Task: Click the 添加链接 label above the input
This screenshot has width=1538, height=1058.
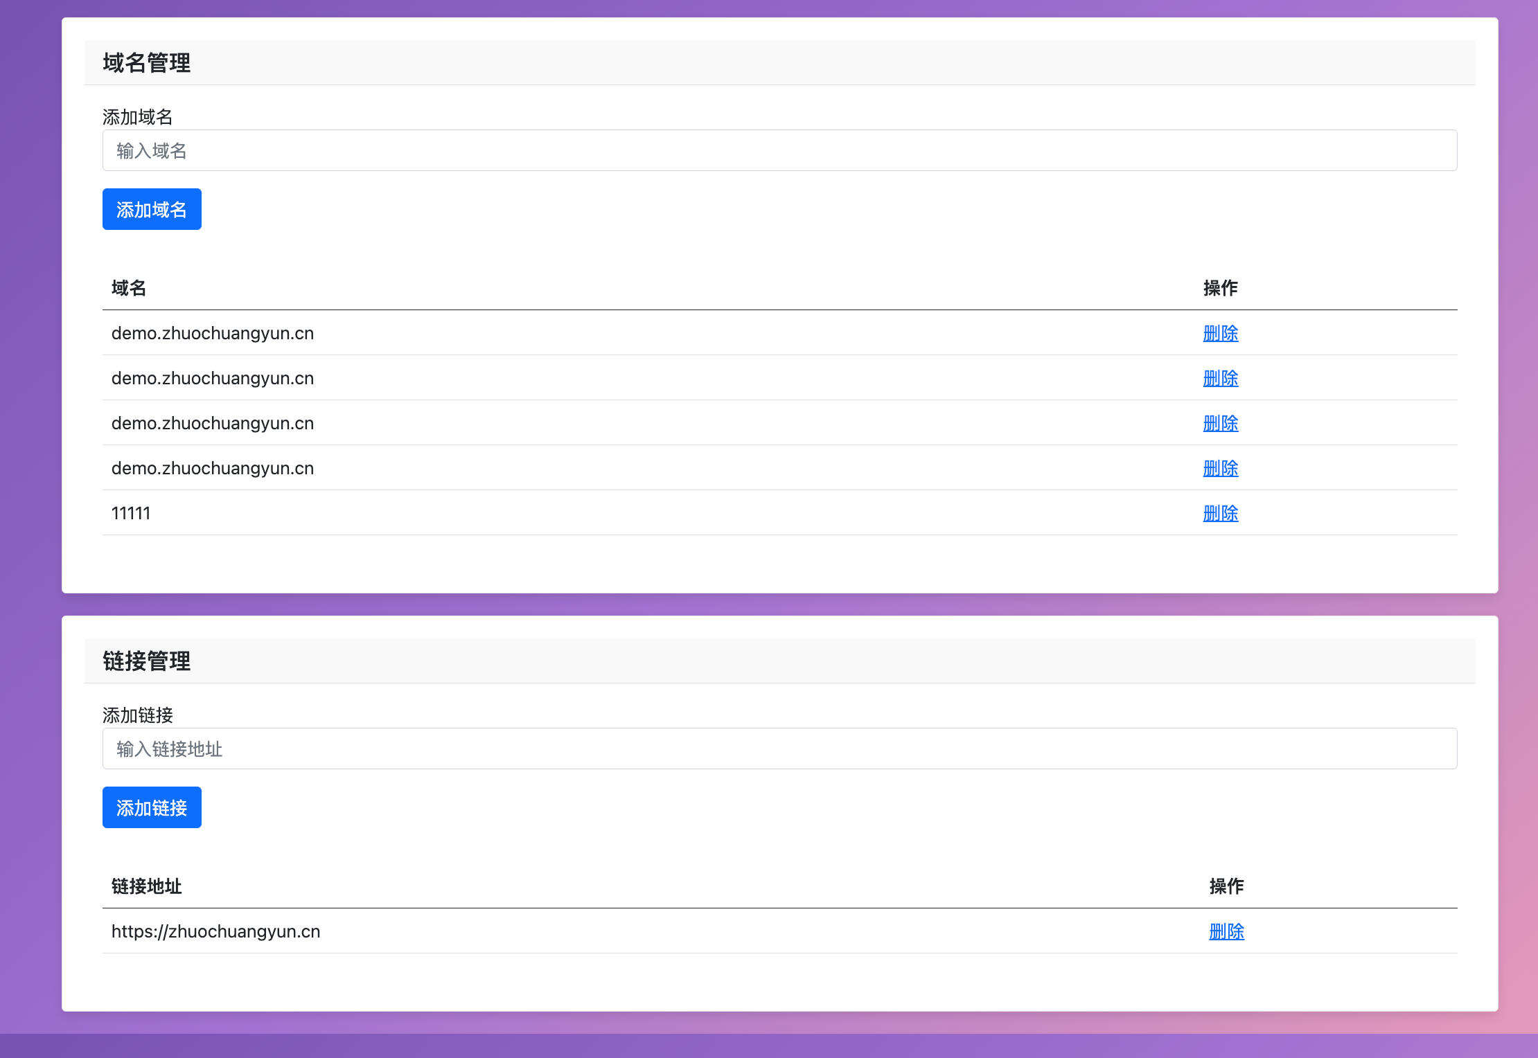Action: pos(137,715)
